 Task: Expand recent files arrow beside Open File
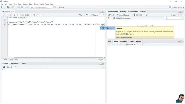tap(15, 7)
